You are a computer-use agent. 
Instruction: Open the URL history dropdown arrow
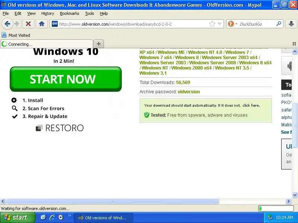pyautogui.click(x=219, y=24)
